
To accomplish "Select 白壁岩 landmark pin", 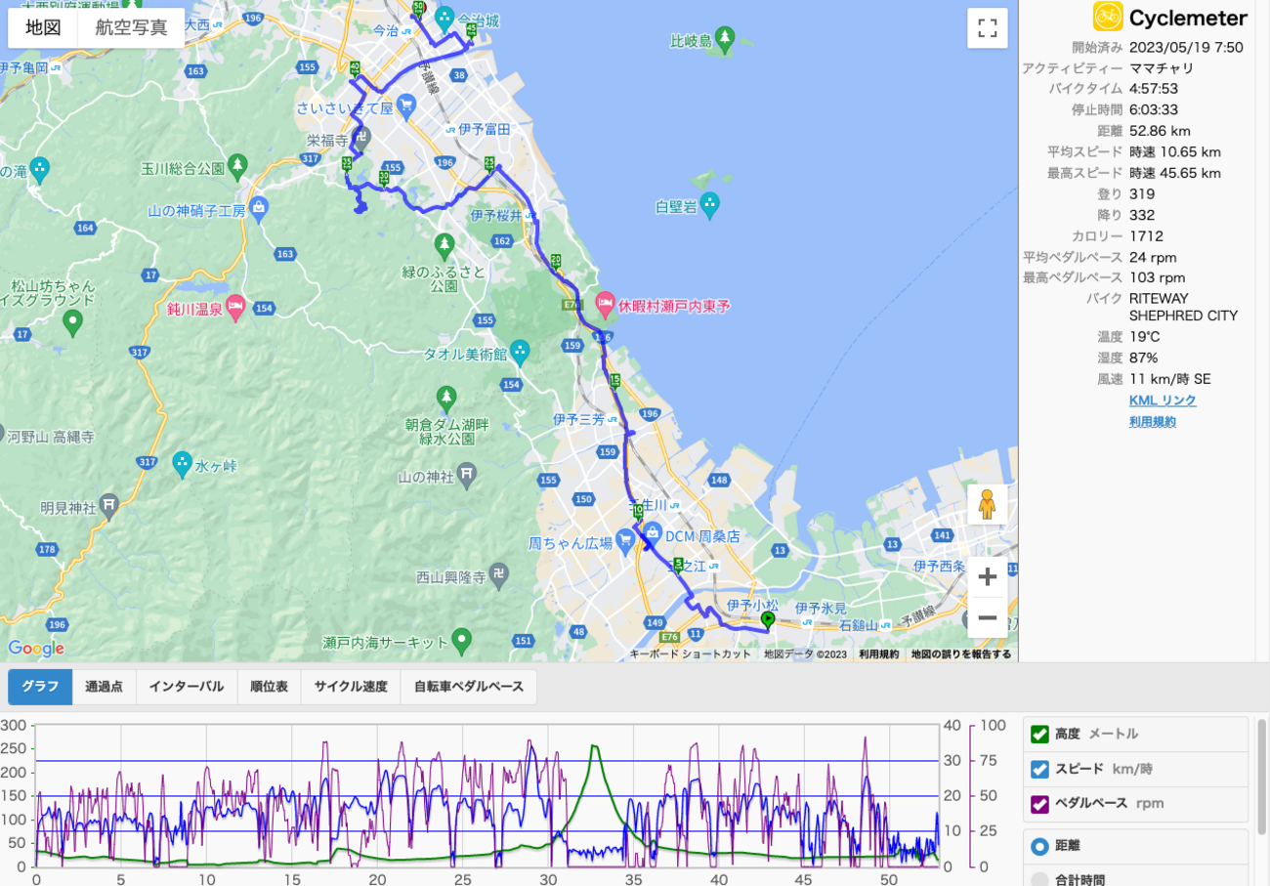I will (x=709, y=206).
